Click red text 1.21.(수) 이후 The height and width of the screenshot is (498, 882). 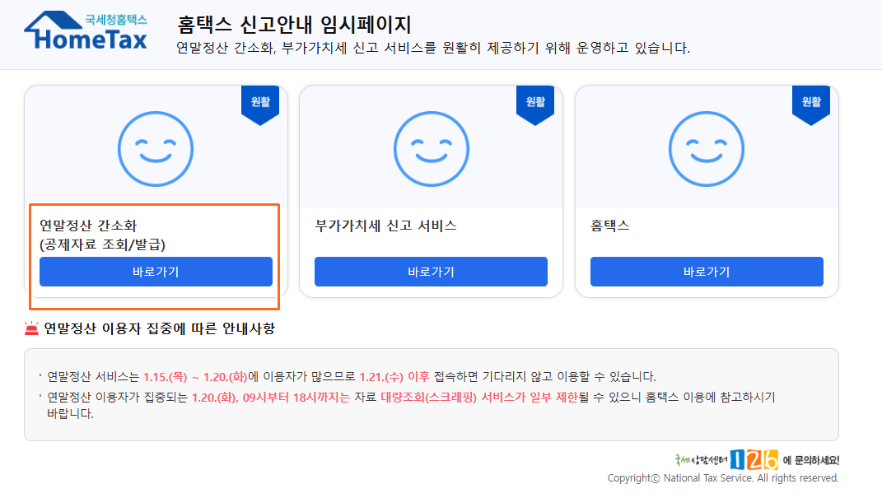[394, 377]
